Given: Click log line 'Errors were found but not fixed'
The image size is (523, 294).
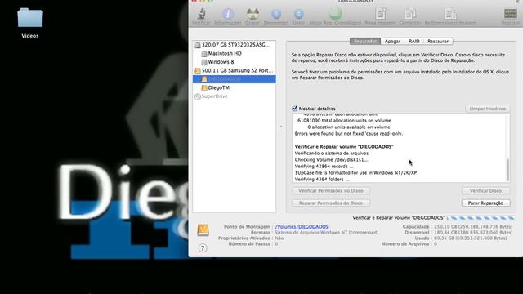Looking at the screenshot, I should click(349, 134).
